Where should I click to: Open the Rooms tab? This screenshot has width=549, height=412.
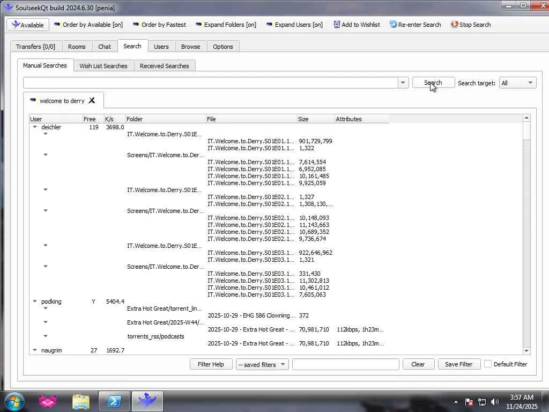click(x=77, y=47)
